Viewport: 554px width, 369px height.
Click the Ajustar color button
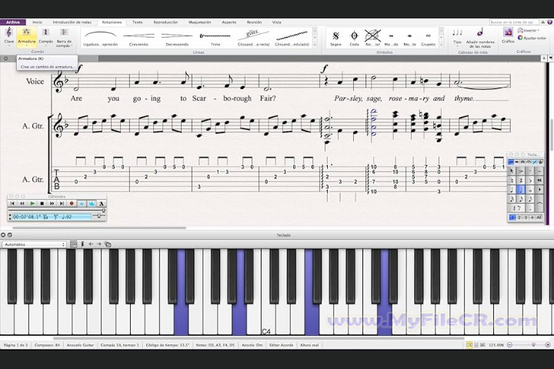click(x=532, y=38)
